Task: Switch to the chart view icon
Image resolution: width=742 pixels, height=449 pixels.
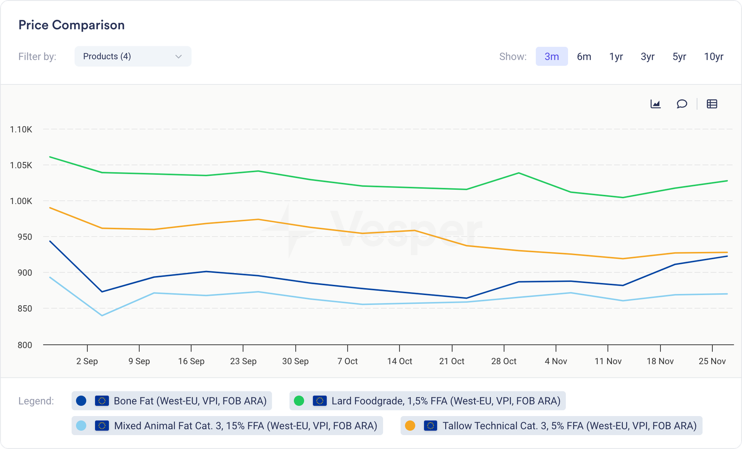Action: point(655,104)
